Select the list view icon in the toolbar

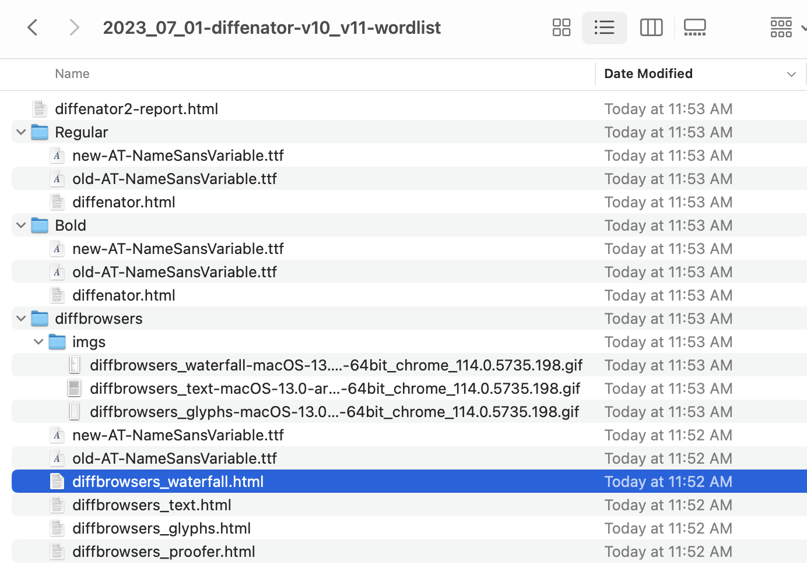[x=604, y=27]
